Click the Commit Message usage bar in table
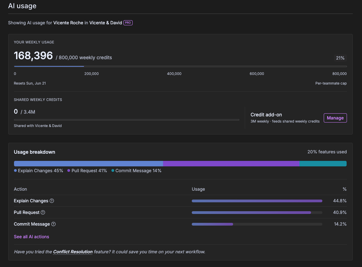 click(257, 224)
